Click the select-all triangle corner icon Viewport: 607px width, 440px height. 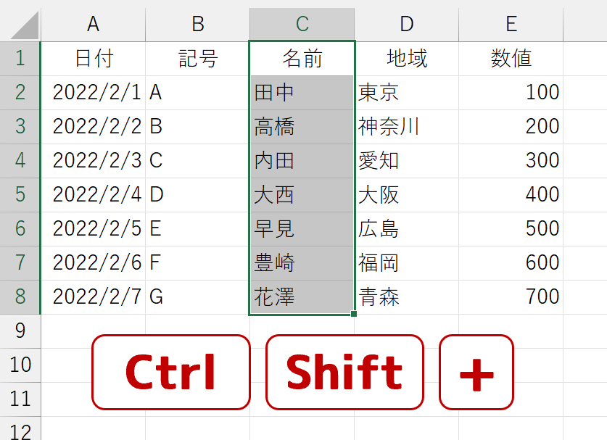pyautogui.click(x=25, y=25)
